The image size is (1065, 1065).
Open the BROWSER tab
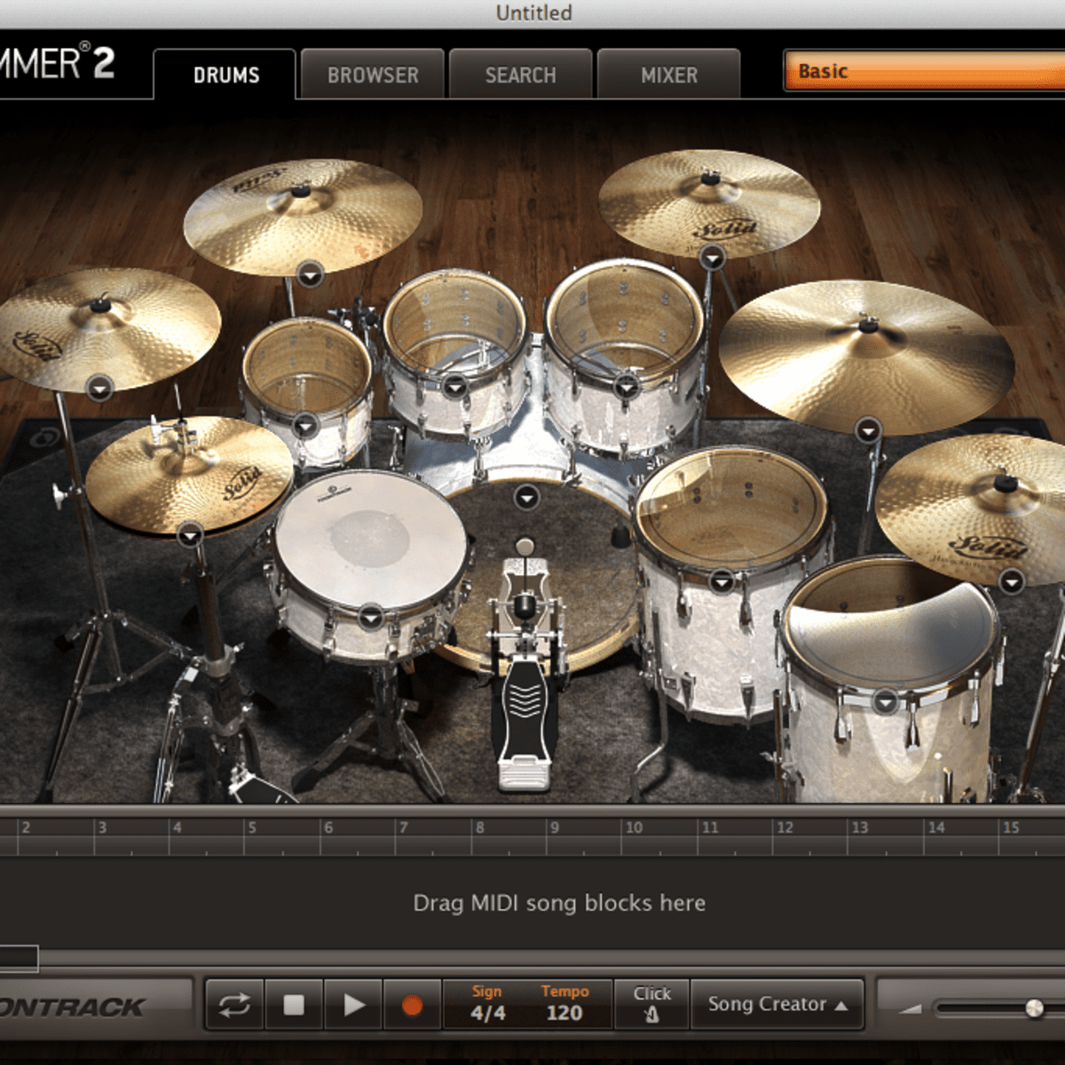pyautogui.click(x=373, y=75)
